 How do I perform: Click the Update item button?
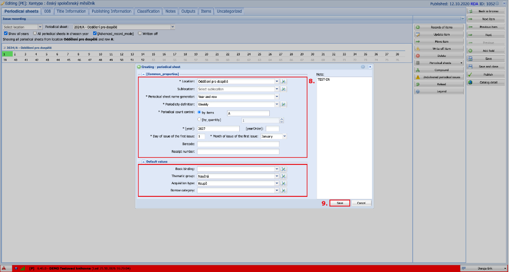point(439,35)
